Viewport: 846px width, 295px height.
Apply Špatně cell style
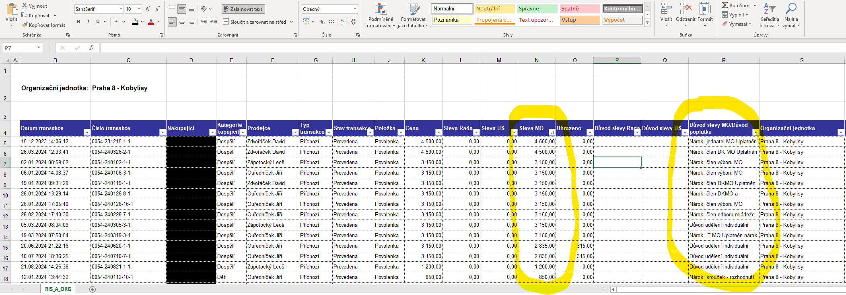pyautogui.click(x=580, y=8)
